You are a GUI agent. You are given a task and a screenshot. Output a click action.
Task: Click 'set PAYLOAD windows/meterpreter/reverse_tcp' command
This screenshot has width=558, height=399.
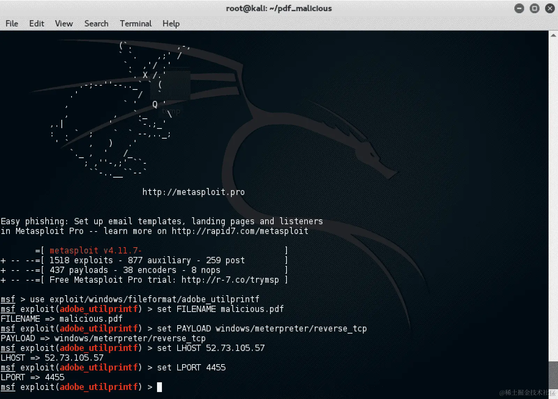pos(262,328)
